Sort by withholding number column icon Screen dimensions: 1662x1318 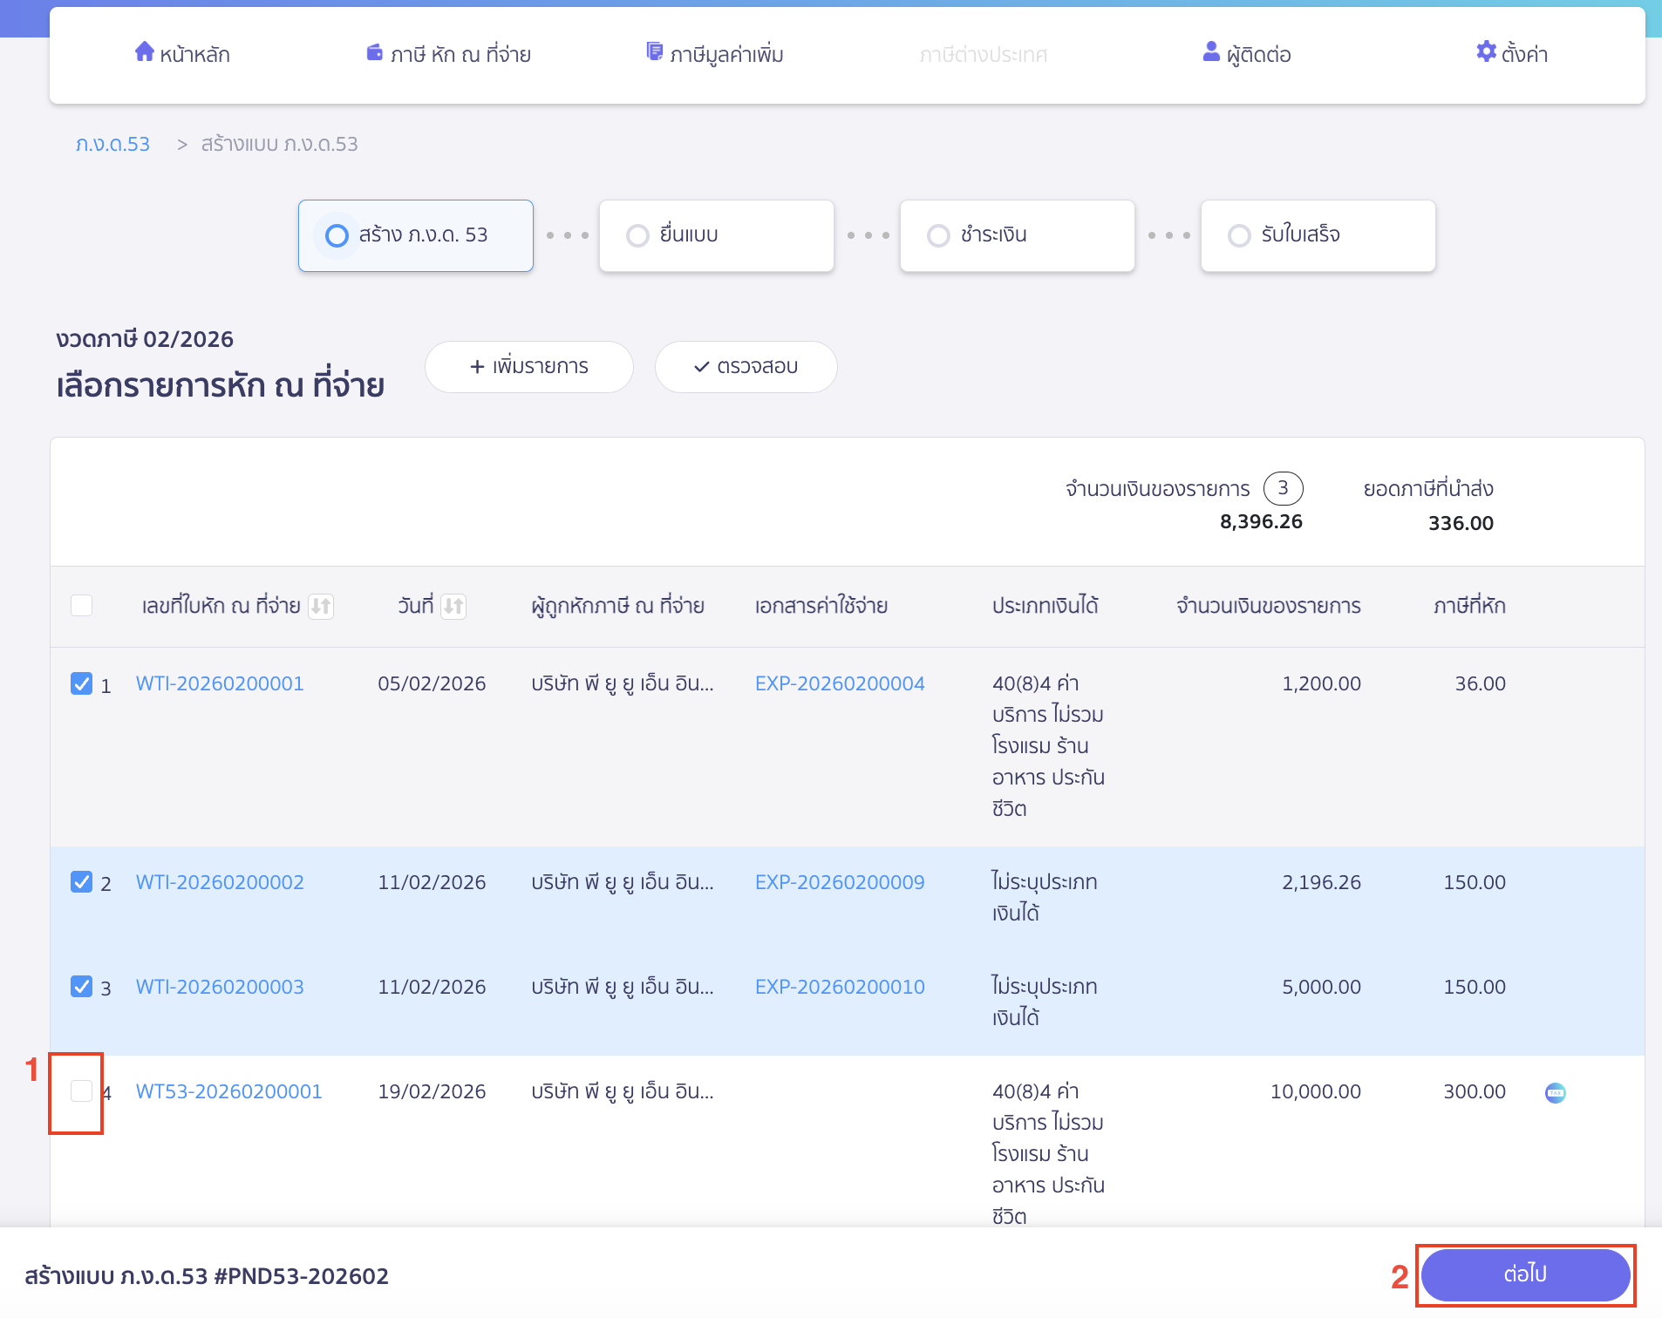click(321, 606)
